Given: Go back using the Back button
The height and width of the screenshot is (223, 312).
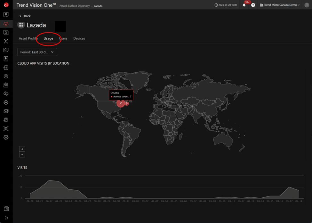Looking at the screenshot, I should (25, 16).
